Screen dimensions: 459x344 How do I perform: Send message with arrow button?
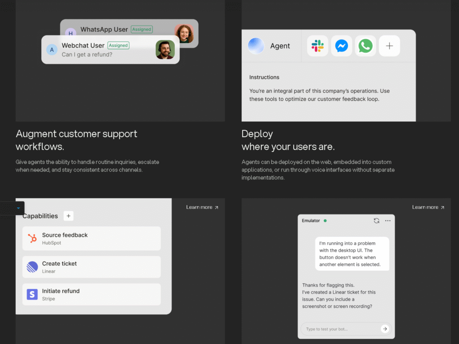[385, 329]
